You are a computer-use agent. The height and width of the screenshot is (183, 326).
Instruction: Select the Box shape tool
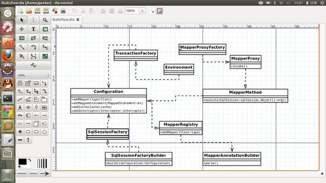coord(45,29)
